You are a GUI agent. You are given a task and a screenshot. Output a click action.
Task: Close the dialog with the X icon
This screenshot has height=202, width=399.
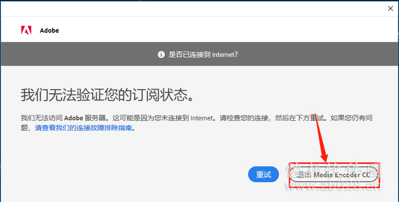point(391,8)
